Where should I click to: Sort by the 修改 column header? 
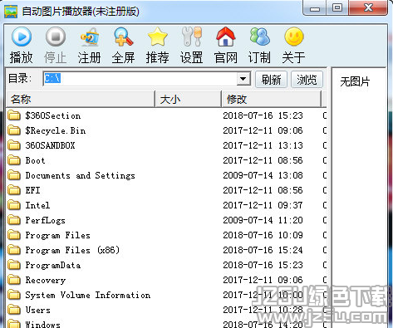(x=271, y=99)
